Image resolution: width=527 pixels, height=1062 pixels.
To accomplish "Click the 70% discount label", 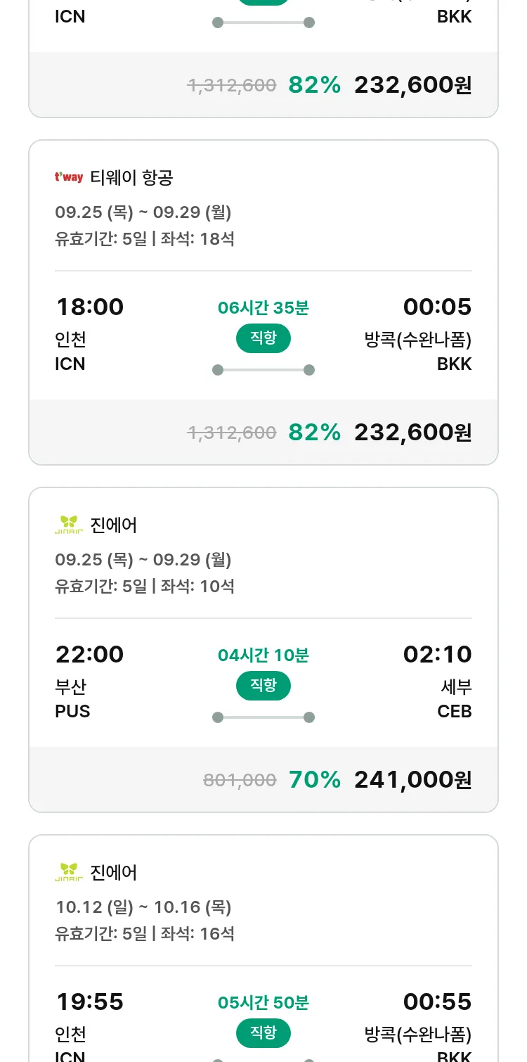I will coord(314,779).
